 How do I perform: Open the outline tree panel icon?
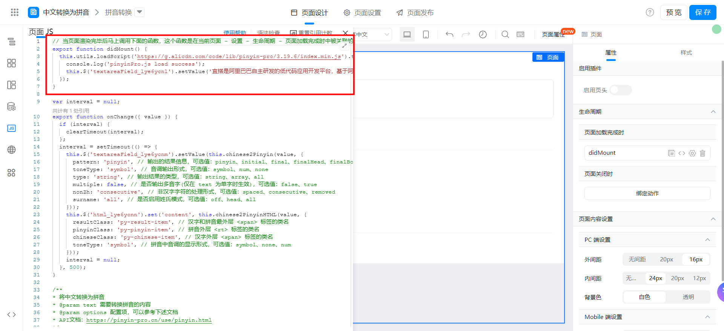click(12, 41)
